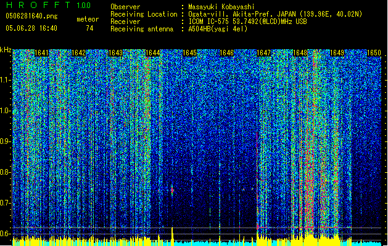Click the 0.9 kHz axis tick label
The image size is (388, 246).
click(5, 141)
